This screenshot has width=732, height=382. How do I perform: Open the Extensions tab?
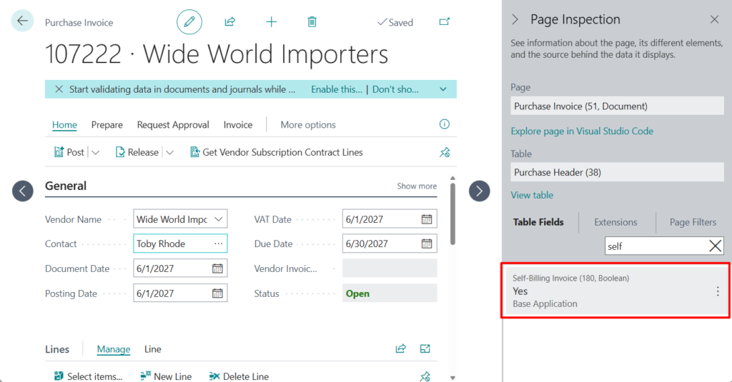coord(615,222)
